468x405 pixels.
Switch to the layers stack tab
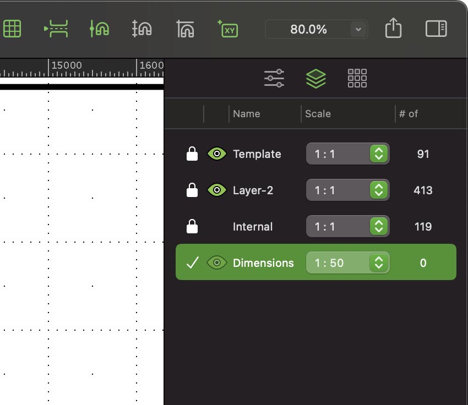coord(315,78)
